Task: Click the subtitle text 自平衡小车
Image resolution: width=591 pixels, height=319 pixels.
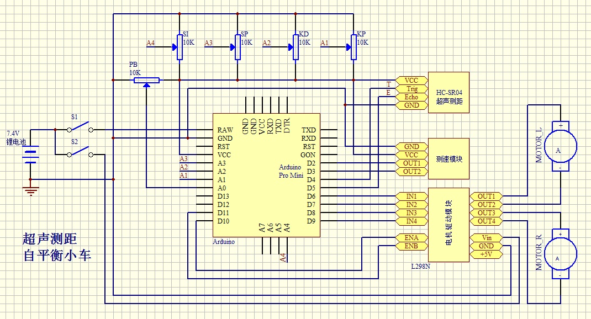Action: [x=57, y=256]
